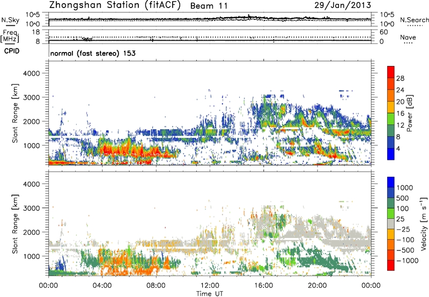Click the 'Nave' legend label
The height and width of the screenshot is (297, 429).
pyautogui.click(x=408, y=37)
